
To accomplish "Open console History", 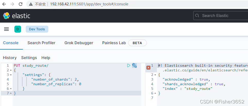I will coord(10,58).
